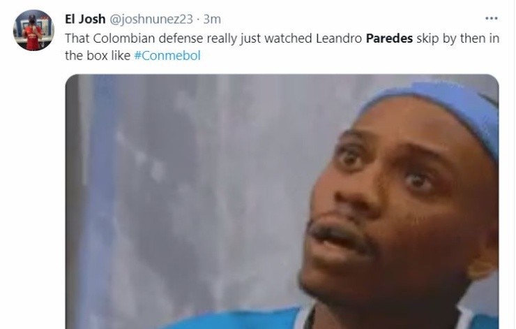The width and height of the screenshot is (516, 329).
Task: Visit the @joshnunez23 handle link
Action: pyautogui.click(x=151, y=19)
